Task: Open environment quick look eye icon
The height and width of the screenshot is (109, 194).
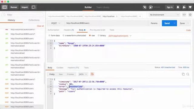Action: pyautogui.click(x=184, y=15)
